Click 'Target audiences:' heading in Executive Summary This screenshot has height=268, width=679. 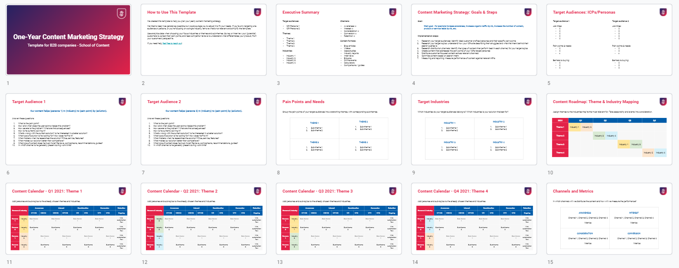291,21
